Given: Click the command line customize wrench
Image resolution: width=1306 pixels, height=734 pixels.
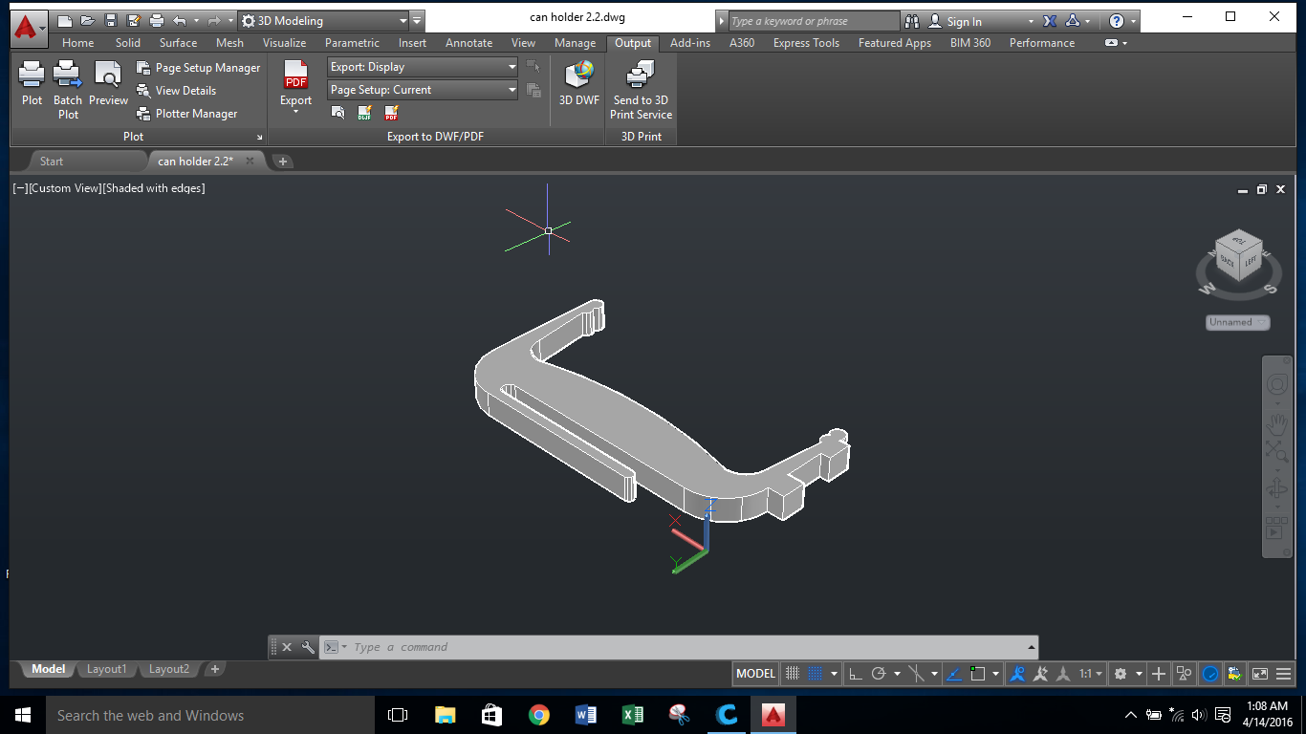Looking at the screenshot, I should pyautogui.click(x=308, y=647).
